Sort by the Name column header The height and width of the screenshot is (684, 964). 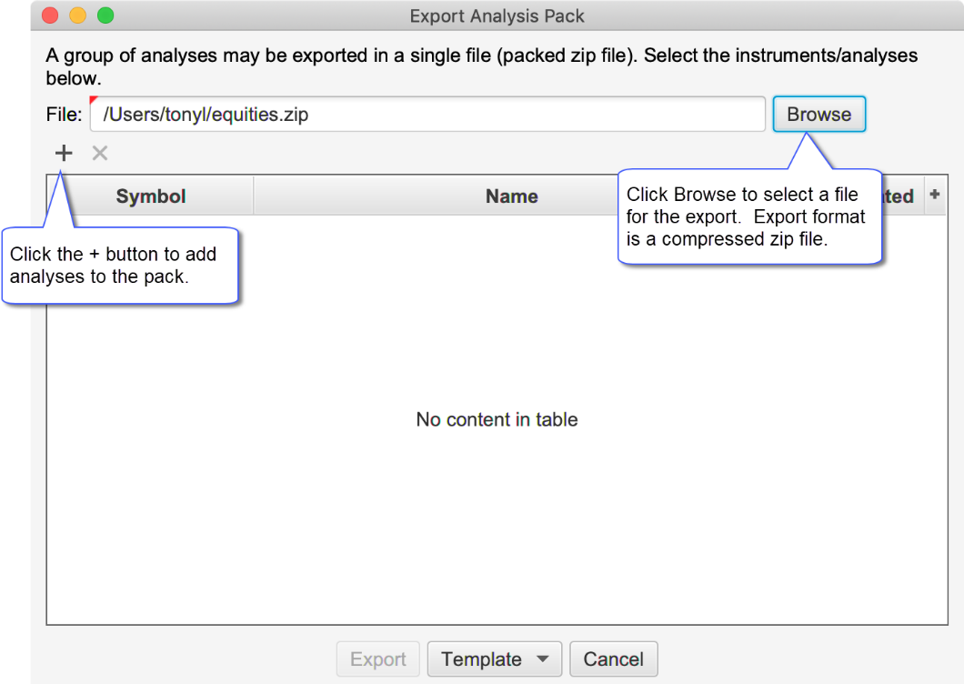pos(511,196)
